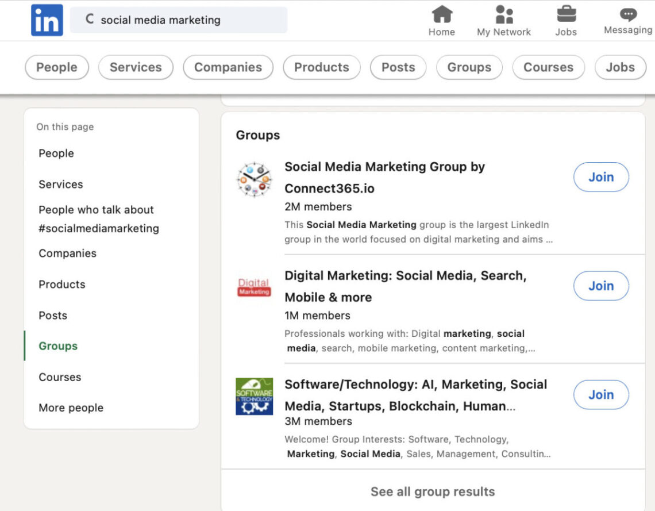Click More people in the sidebar
The width and height of the screenshot is (655, 511).
[x=71, y=408]
